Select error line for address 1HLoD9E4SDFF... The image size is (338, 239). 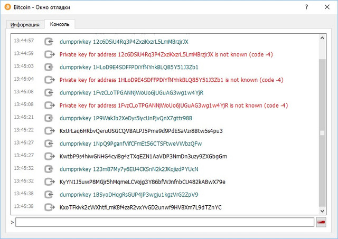coord(171,80)
